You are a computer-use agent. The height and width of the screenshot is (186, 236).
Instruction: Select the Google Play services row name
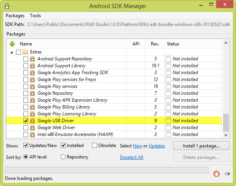57,86
